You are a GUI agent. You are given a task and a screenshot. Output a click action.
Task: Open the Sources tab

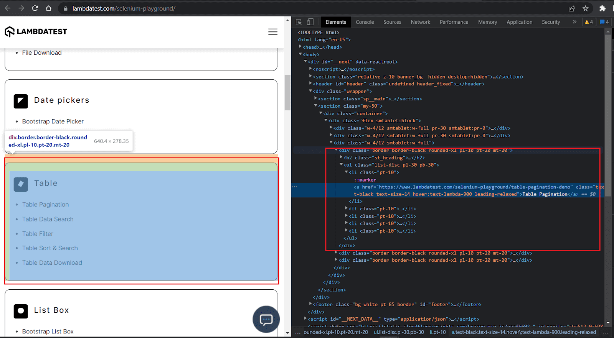(392, 22)
